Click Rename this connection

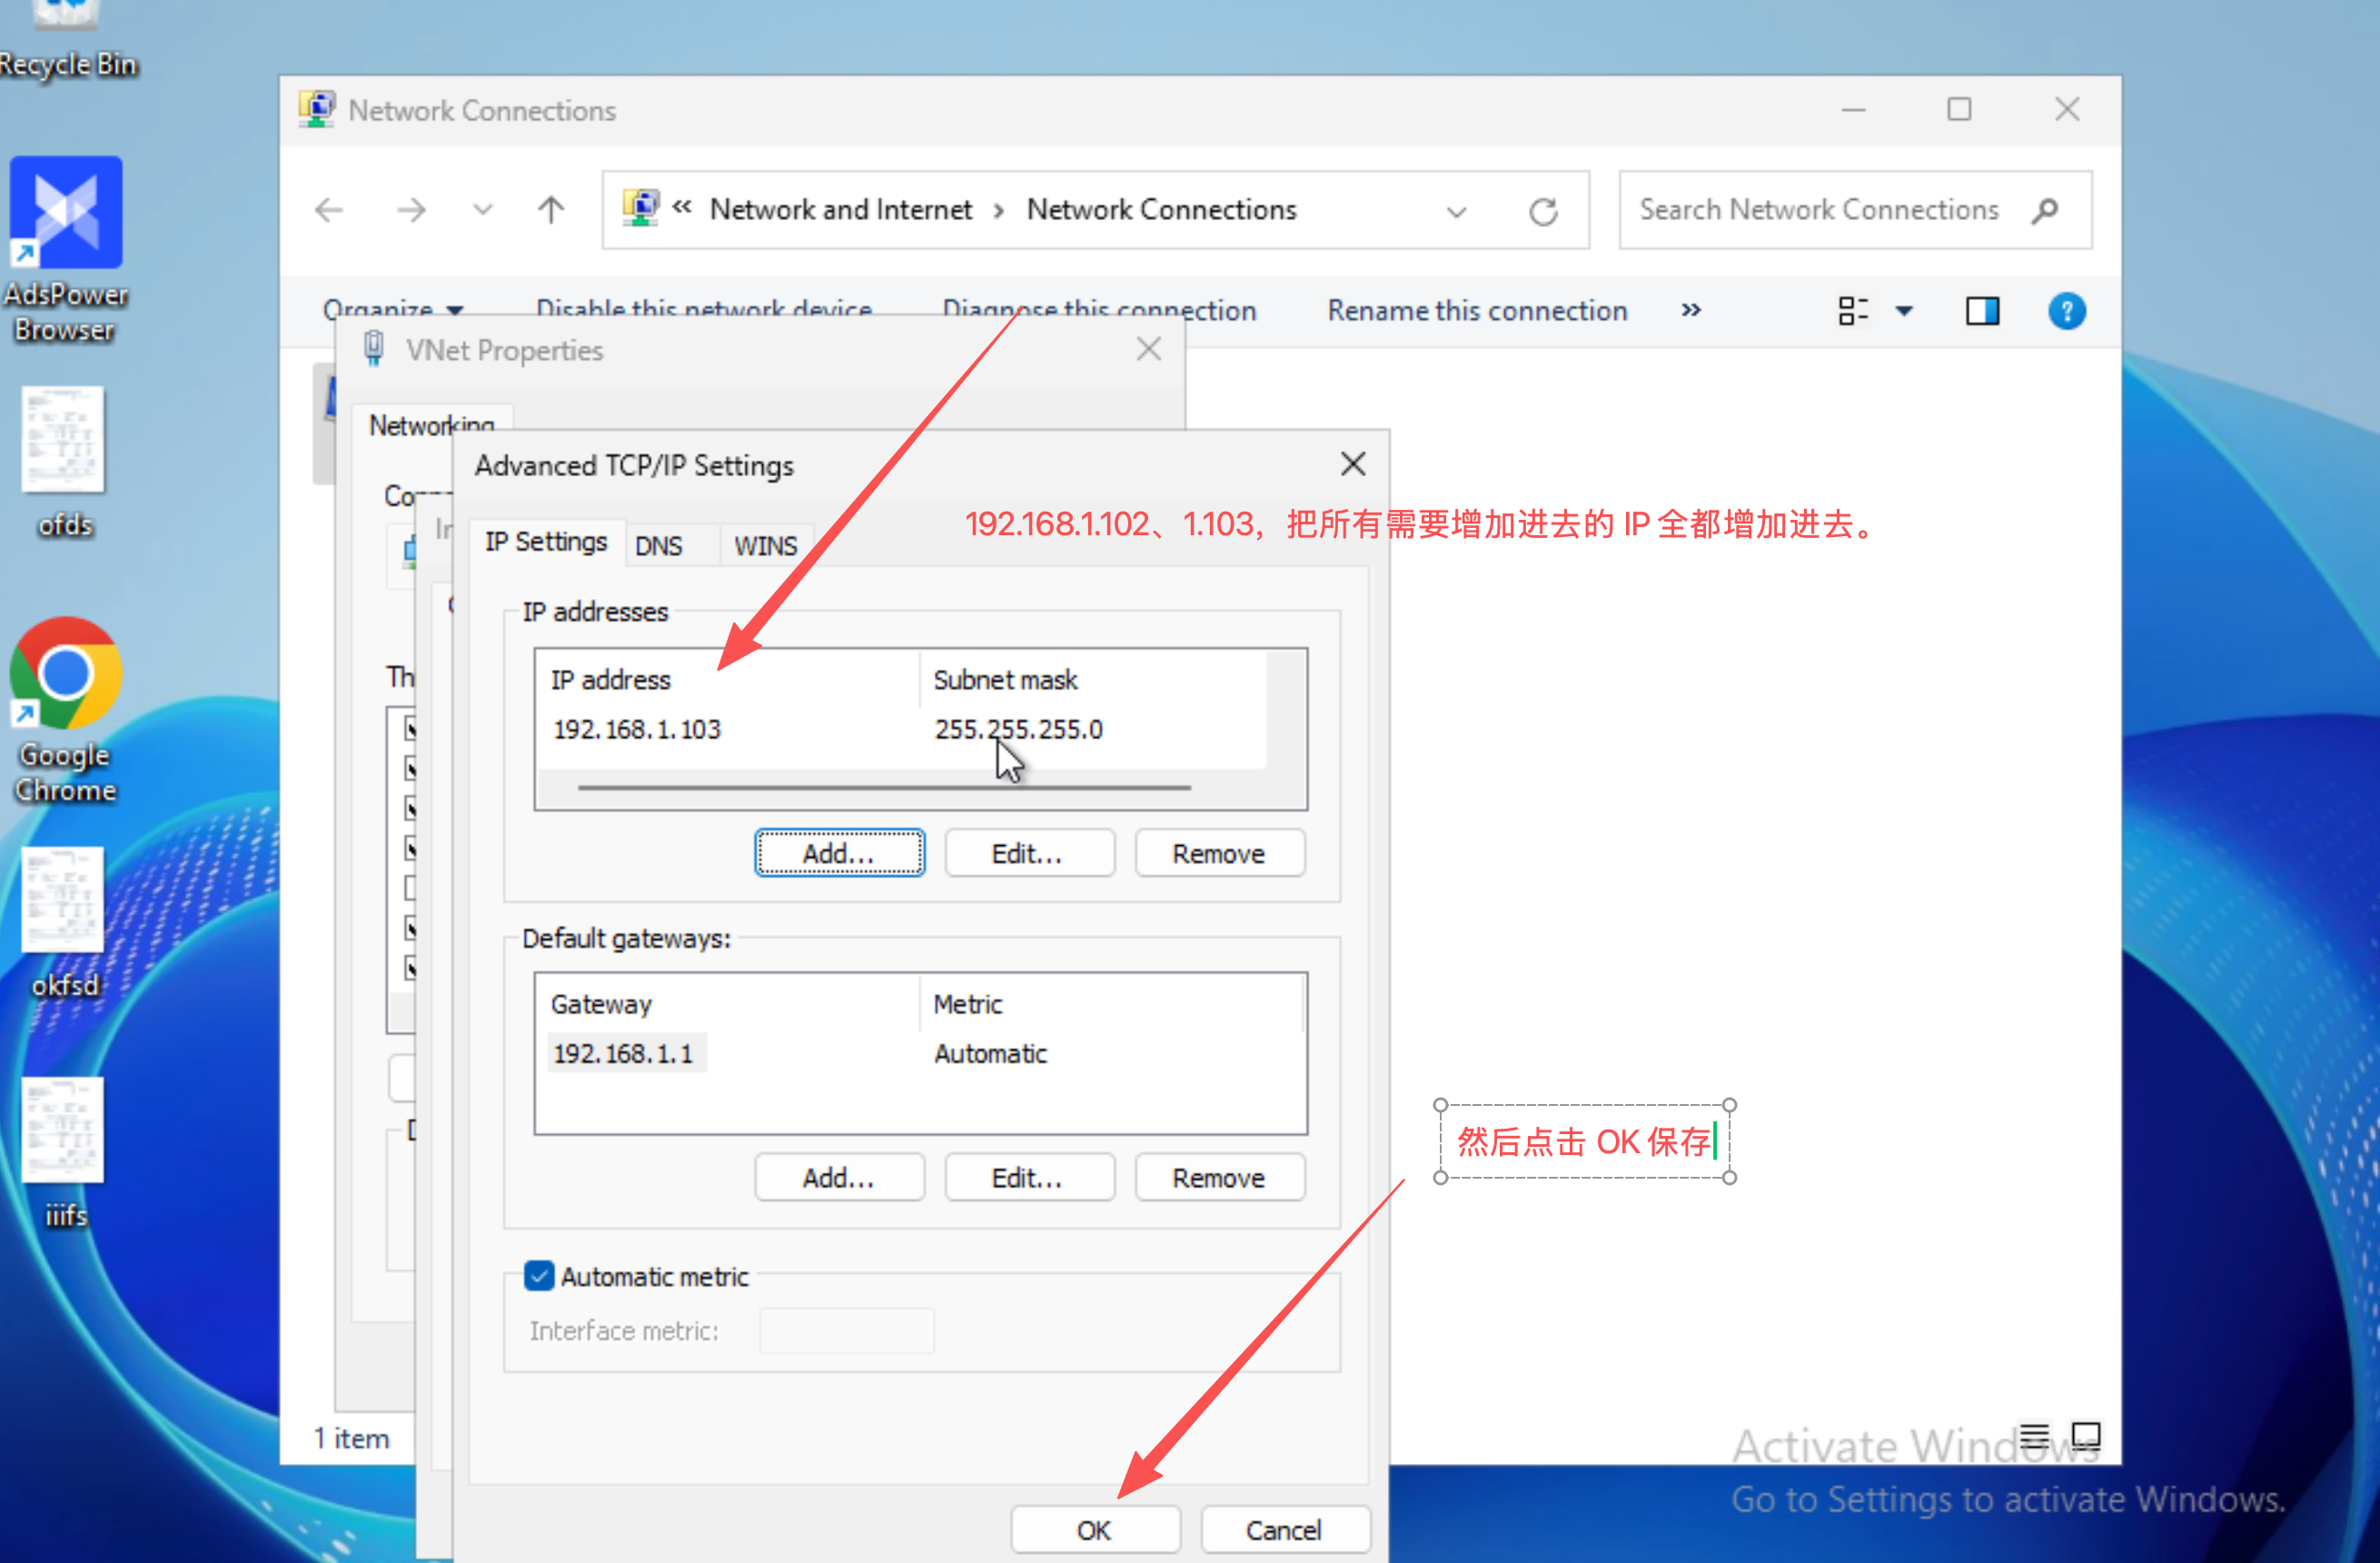click(x=1477, y=311)
